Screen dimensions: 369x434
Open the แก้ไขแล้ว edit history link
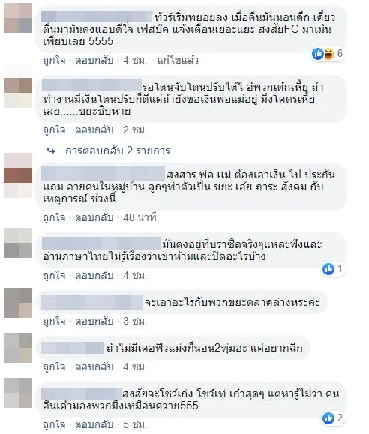178,60
